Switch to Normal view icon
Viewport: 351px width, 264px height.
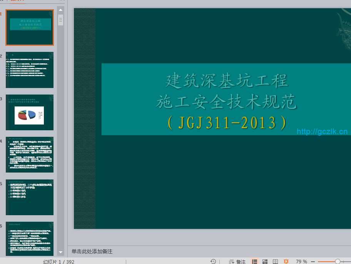tap(254, 261)
